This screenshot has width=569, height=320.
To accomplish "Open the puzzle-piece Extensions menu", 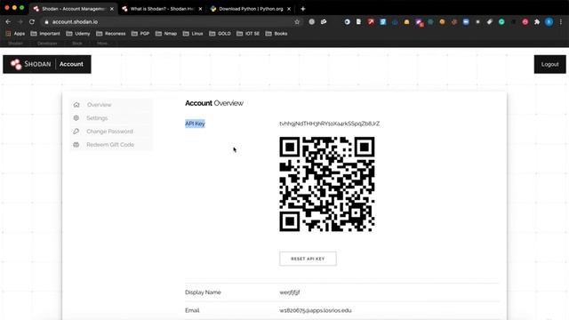I will 537,21.
